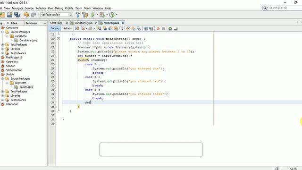Run Project green play icon

(93, 15)
